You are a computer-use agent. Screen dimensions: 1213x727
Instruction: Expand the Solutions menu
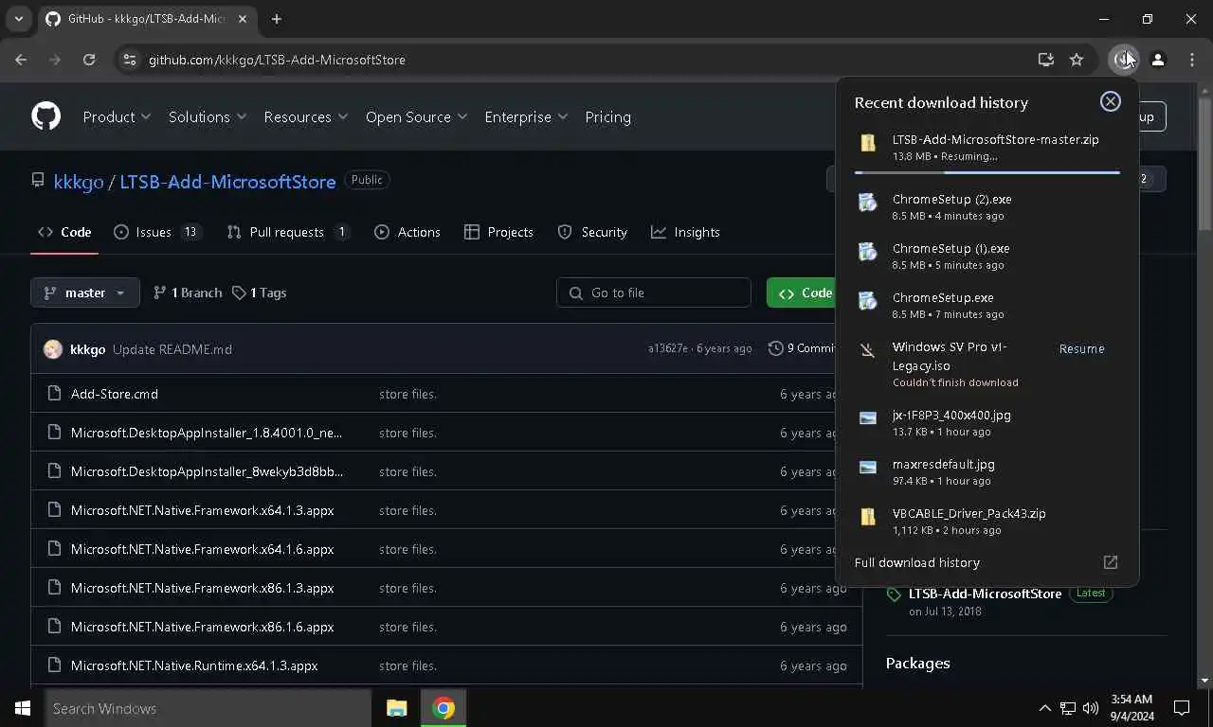click(x=208, y=116)
